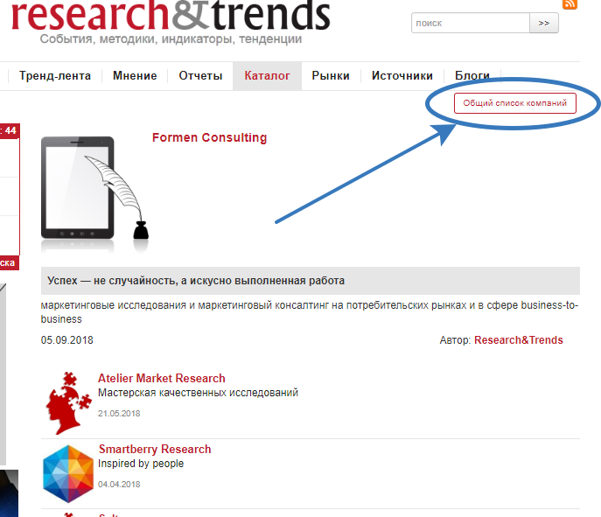
Task: Open the Тренд-лента menu item
Action: [55, 76]
